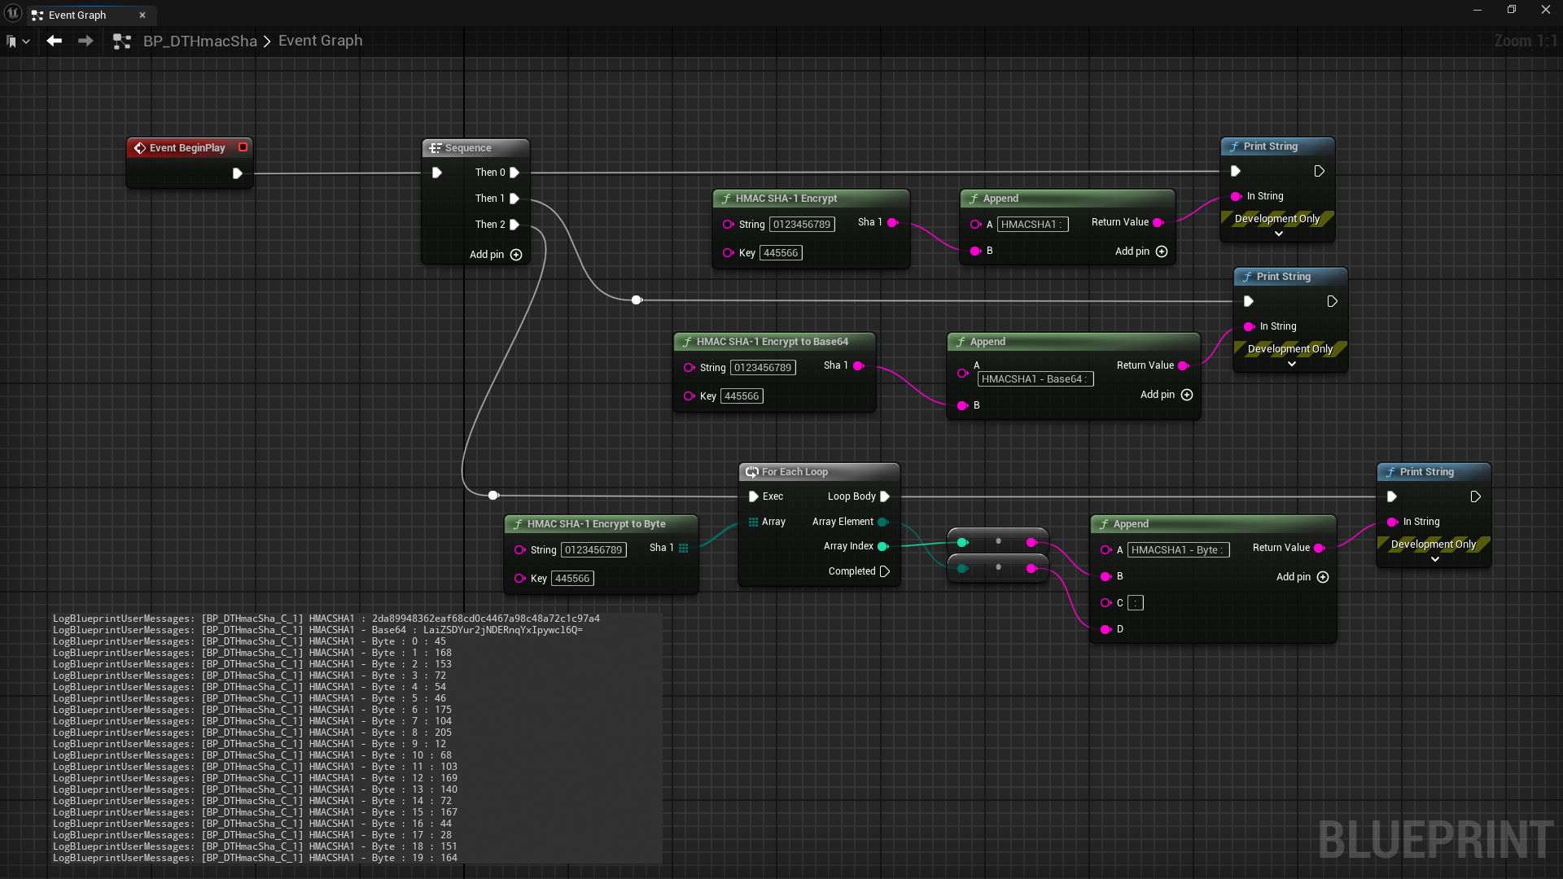Image resolution: width=1563 pixels, height=879 pixels.
Task: Expand the middle Print String node chevron
Action: click(1291, 364)
